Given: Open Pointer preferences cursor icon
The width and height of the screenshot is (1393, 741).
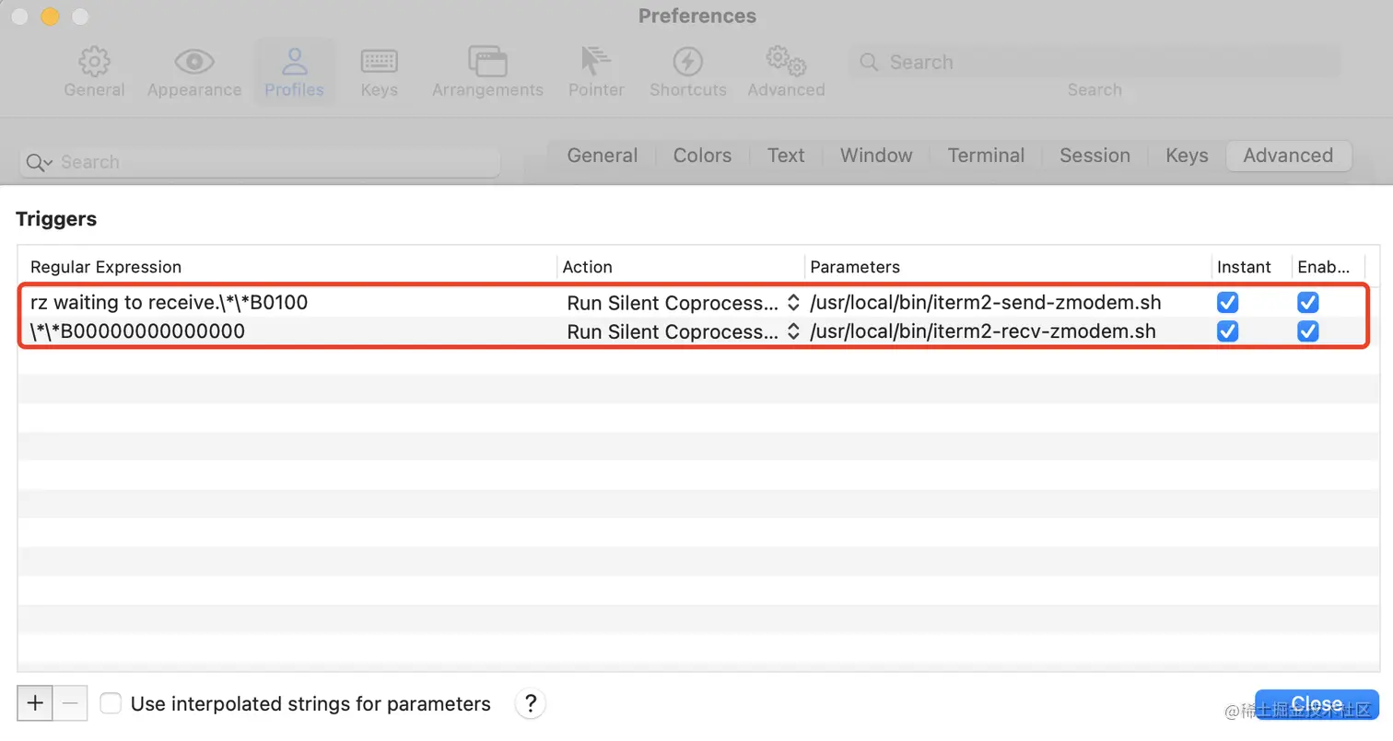Looking at the screenshot, I should pyautogui.click(x=596, y=63).
